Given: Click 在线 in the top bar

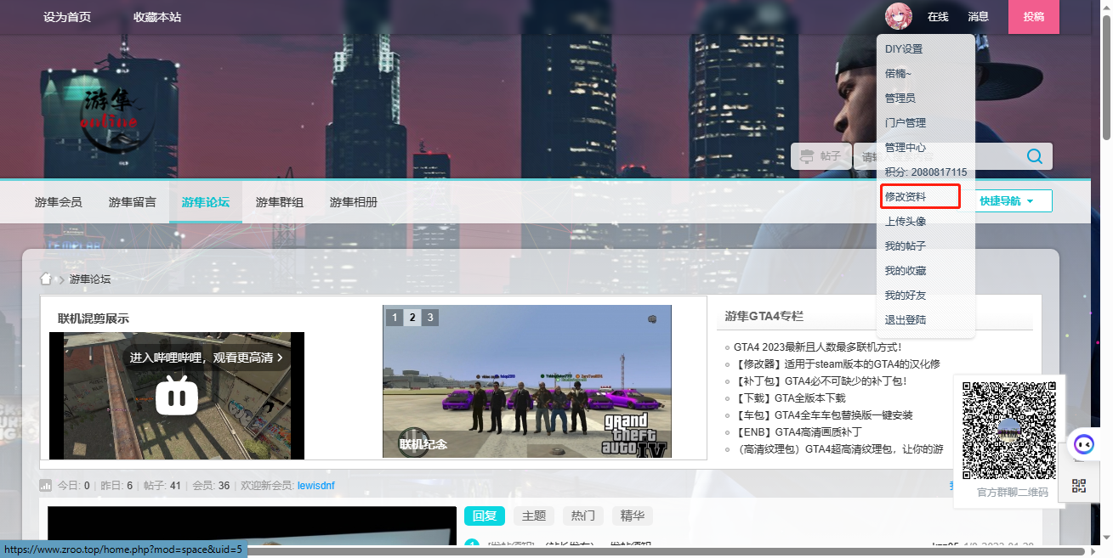Looking at the screenshot, I should [938, 17].
